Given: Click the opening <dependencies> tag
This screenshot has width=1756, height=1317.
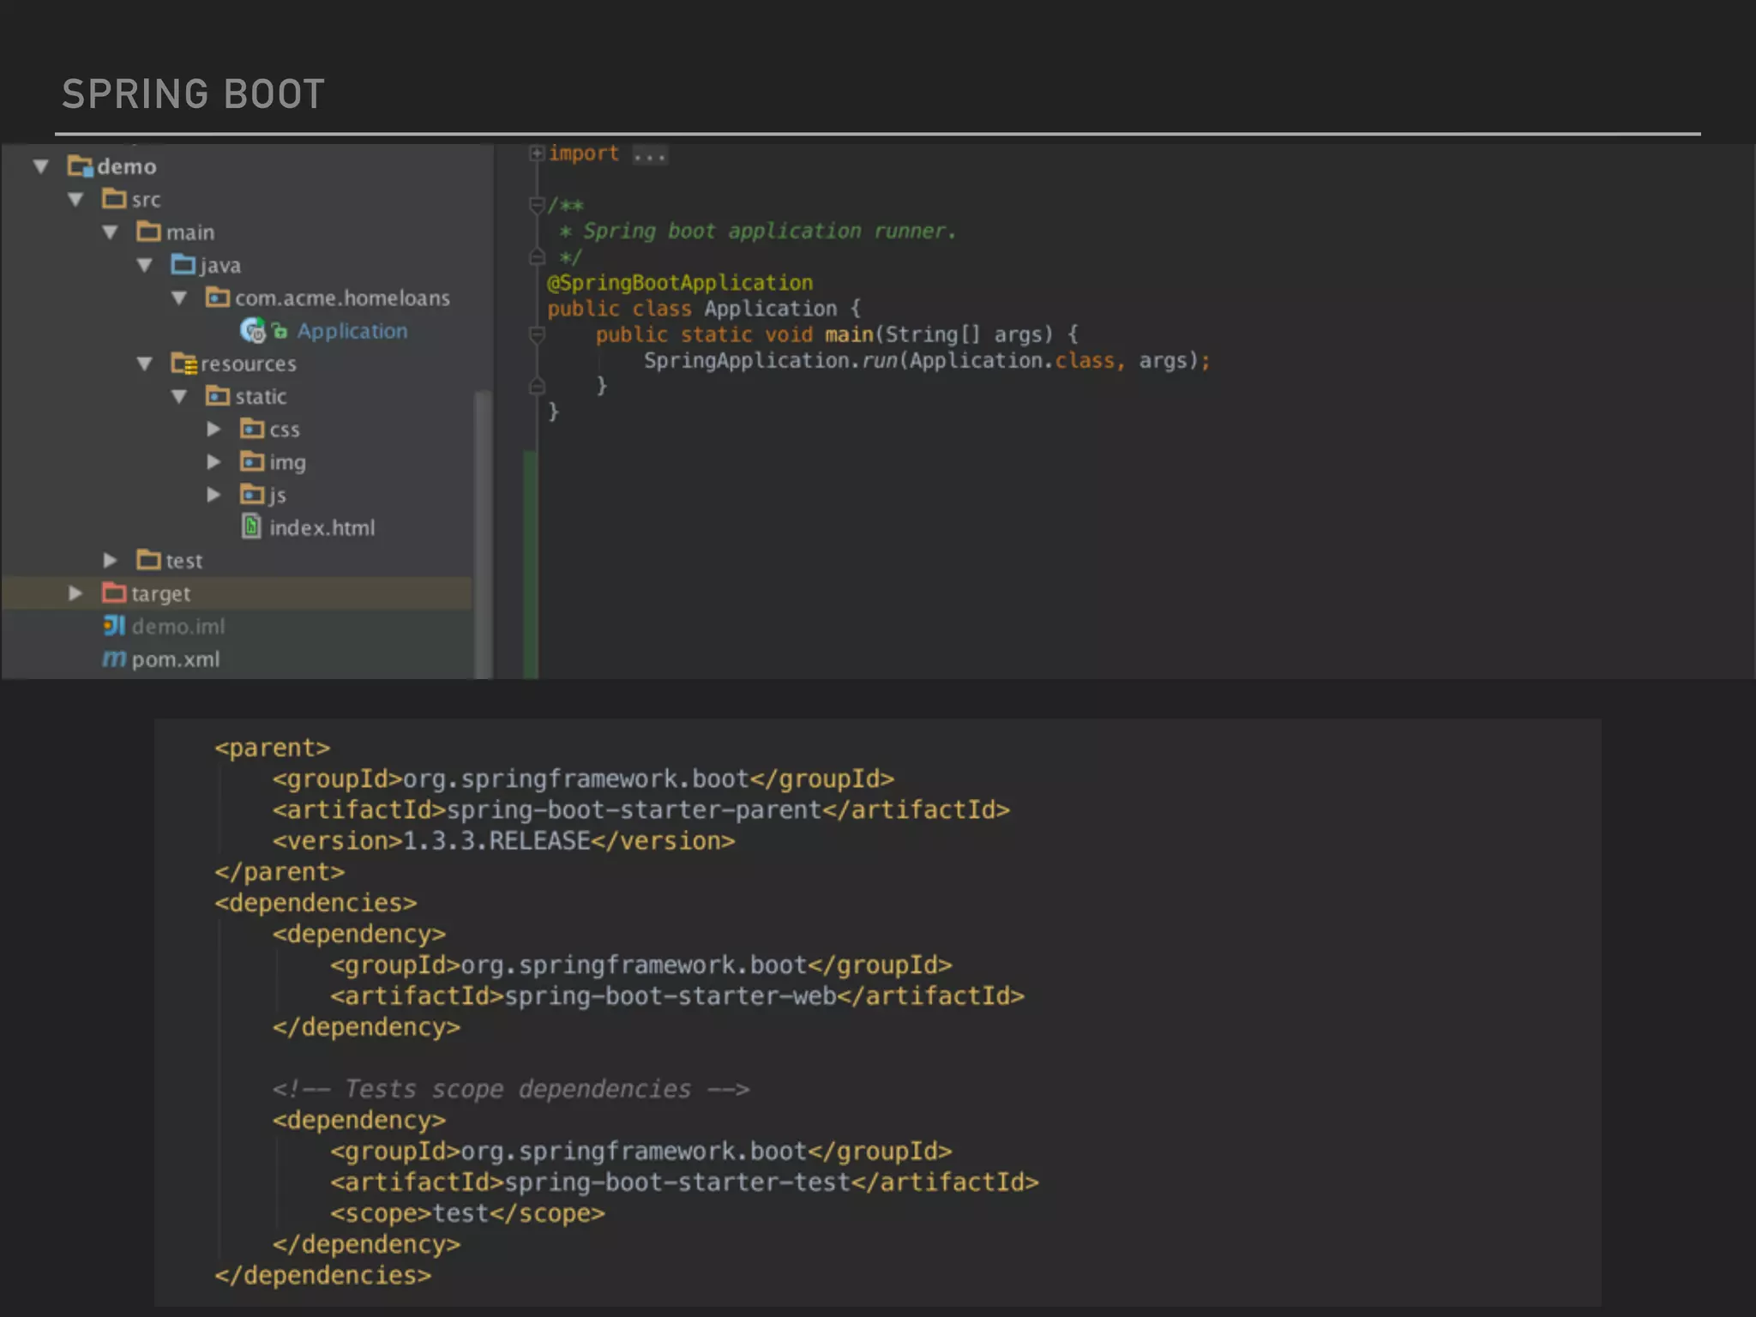Looking at the screenshot, I should 316,904.
